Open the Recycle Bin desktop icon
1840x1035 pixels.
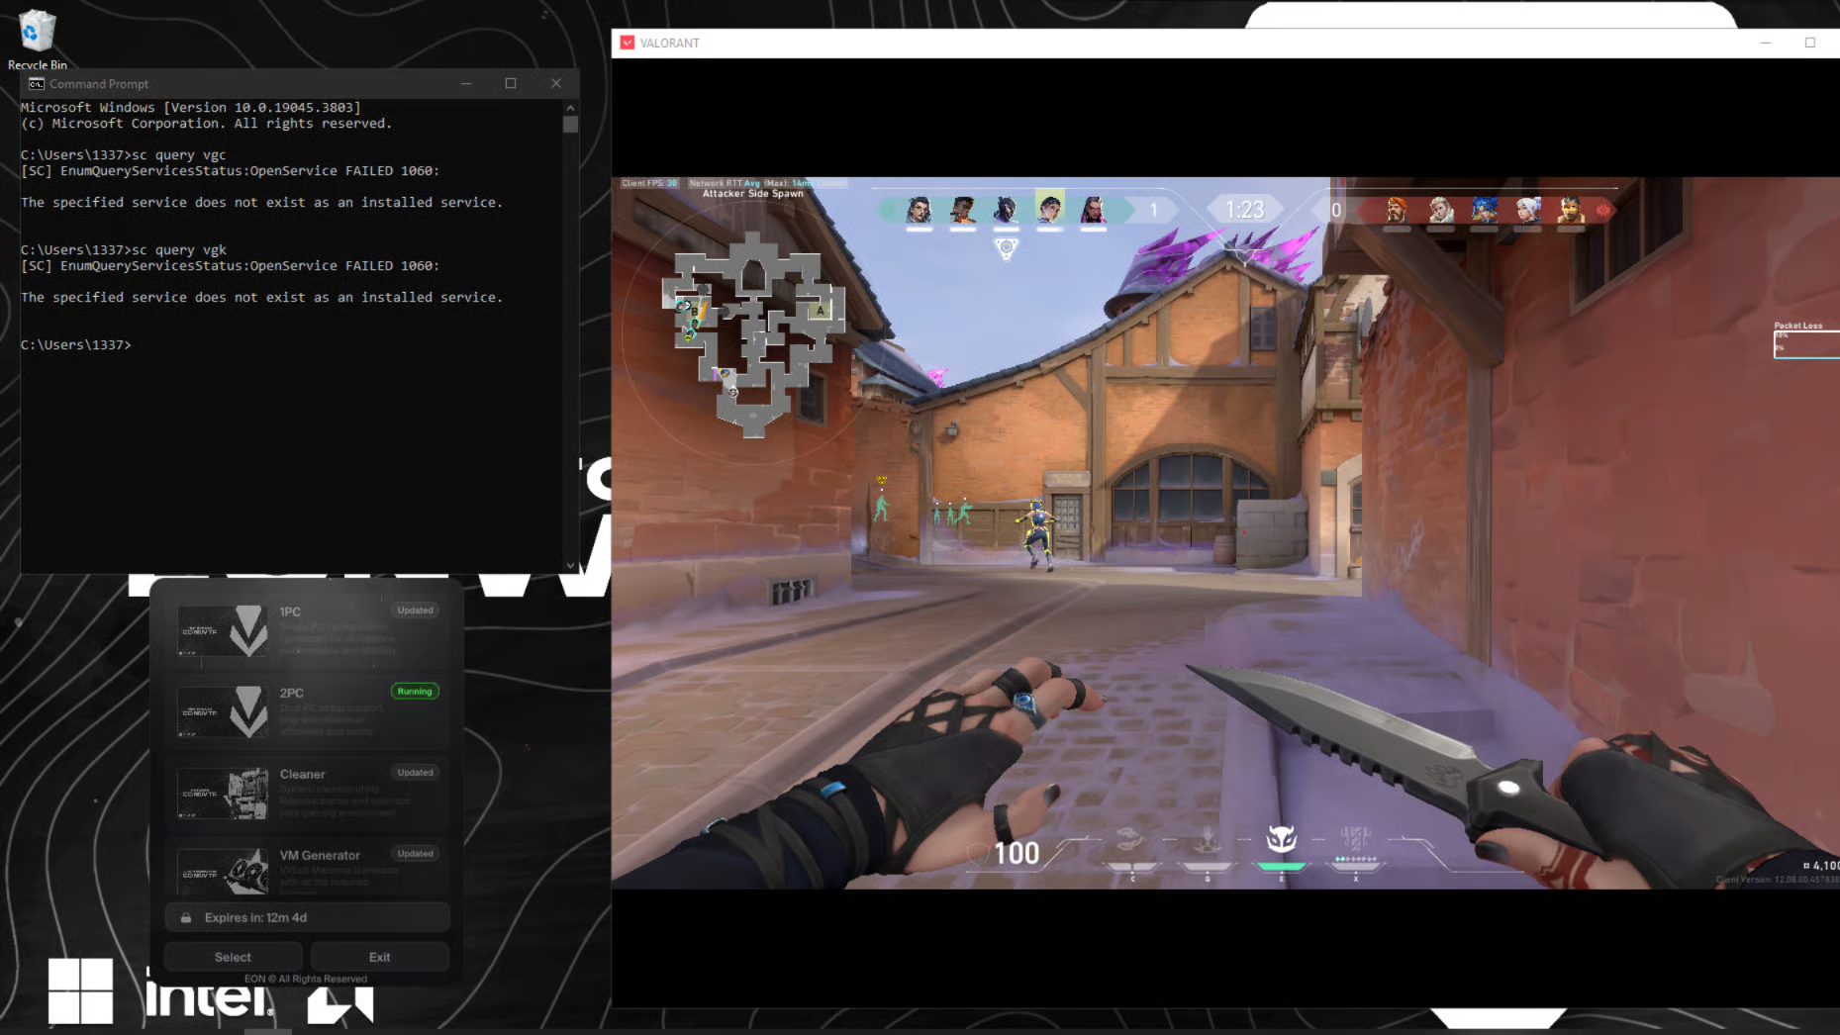(x=37, y=38)
